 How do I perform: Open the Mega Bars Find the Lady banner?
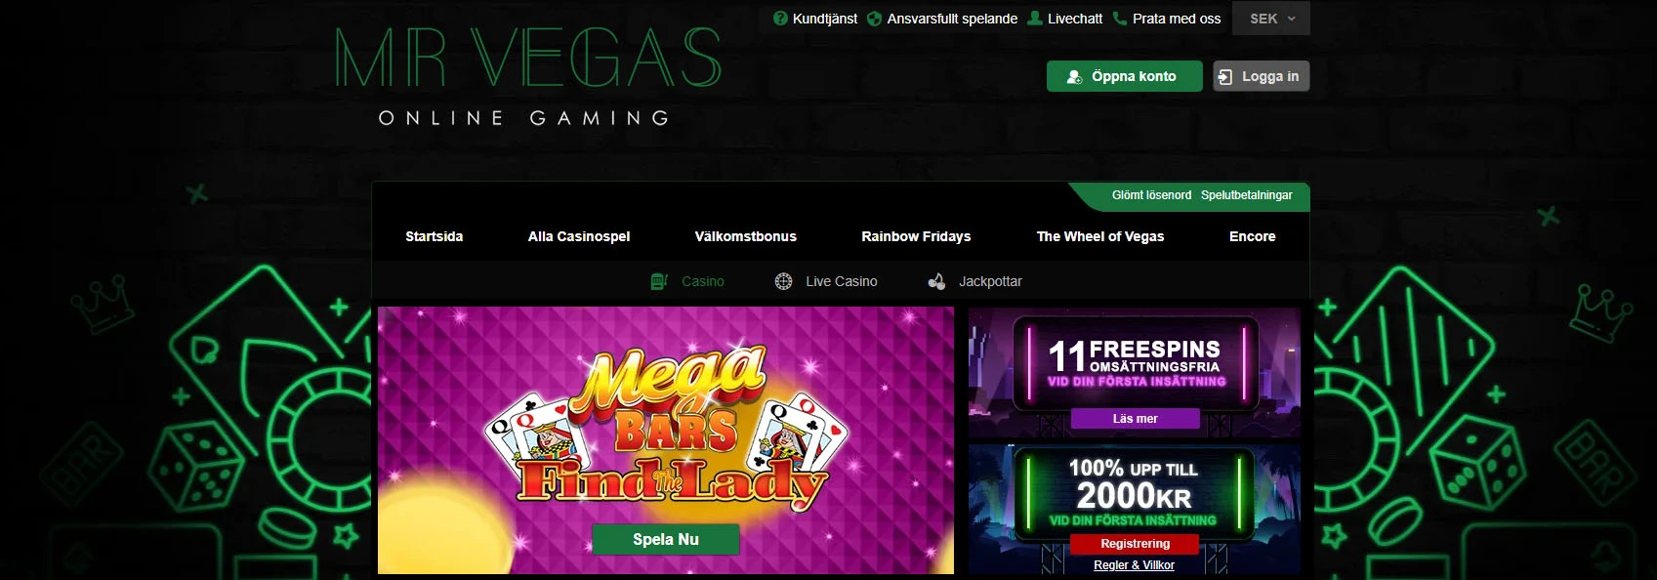pos(666,440)
